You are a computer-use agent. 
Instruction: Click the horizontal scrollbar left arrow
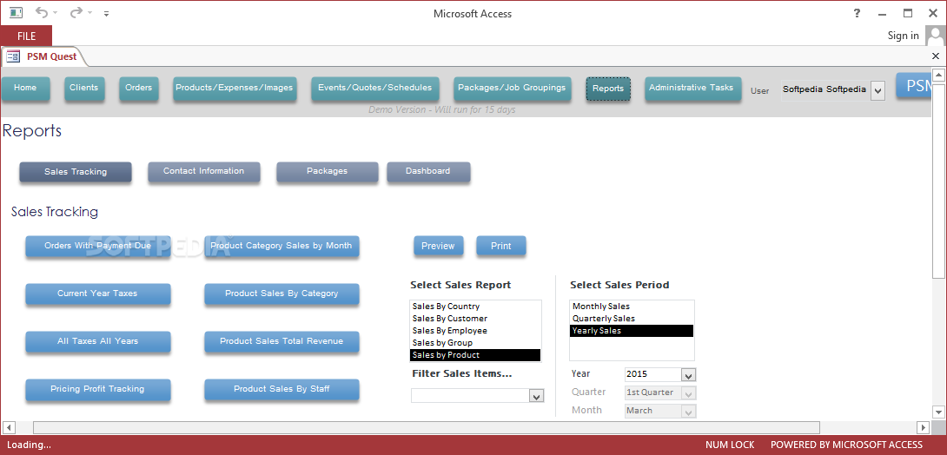click(x=9, y=428)
